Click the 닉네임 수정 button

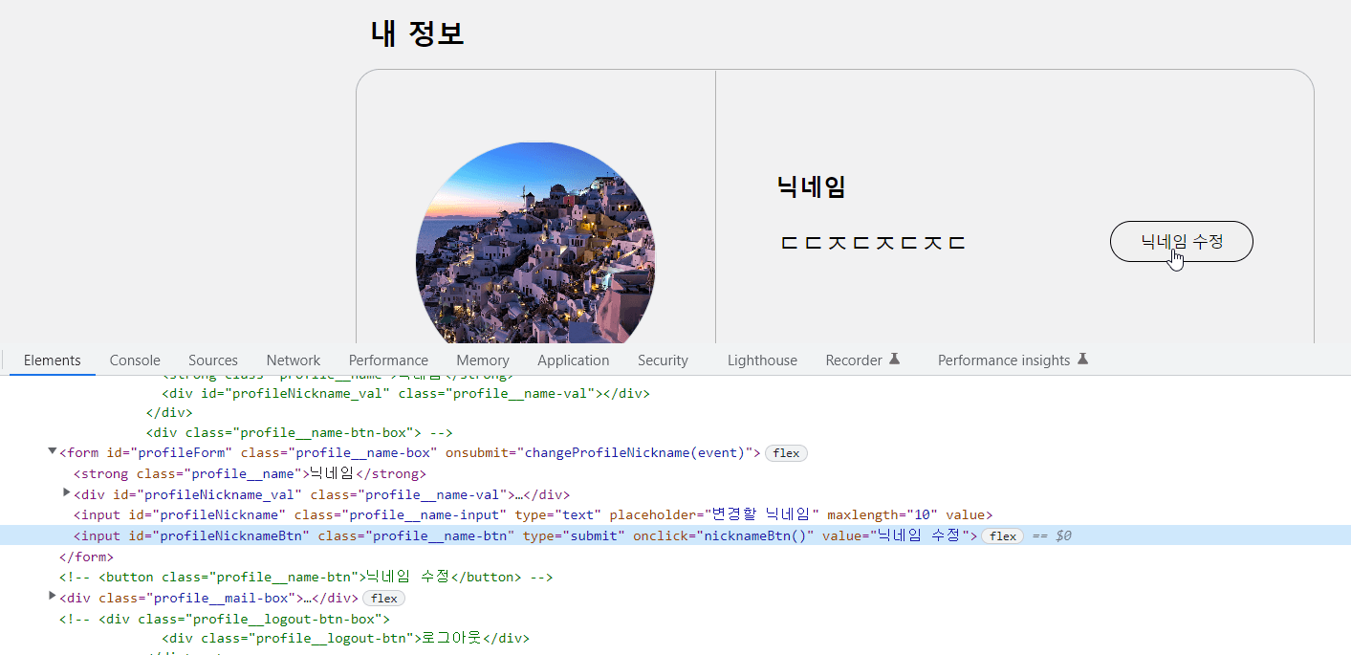tap(1181, 241)
